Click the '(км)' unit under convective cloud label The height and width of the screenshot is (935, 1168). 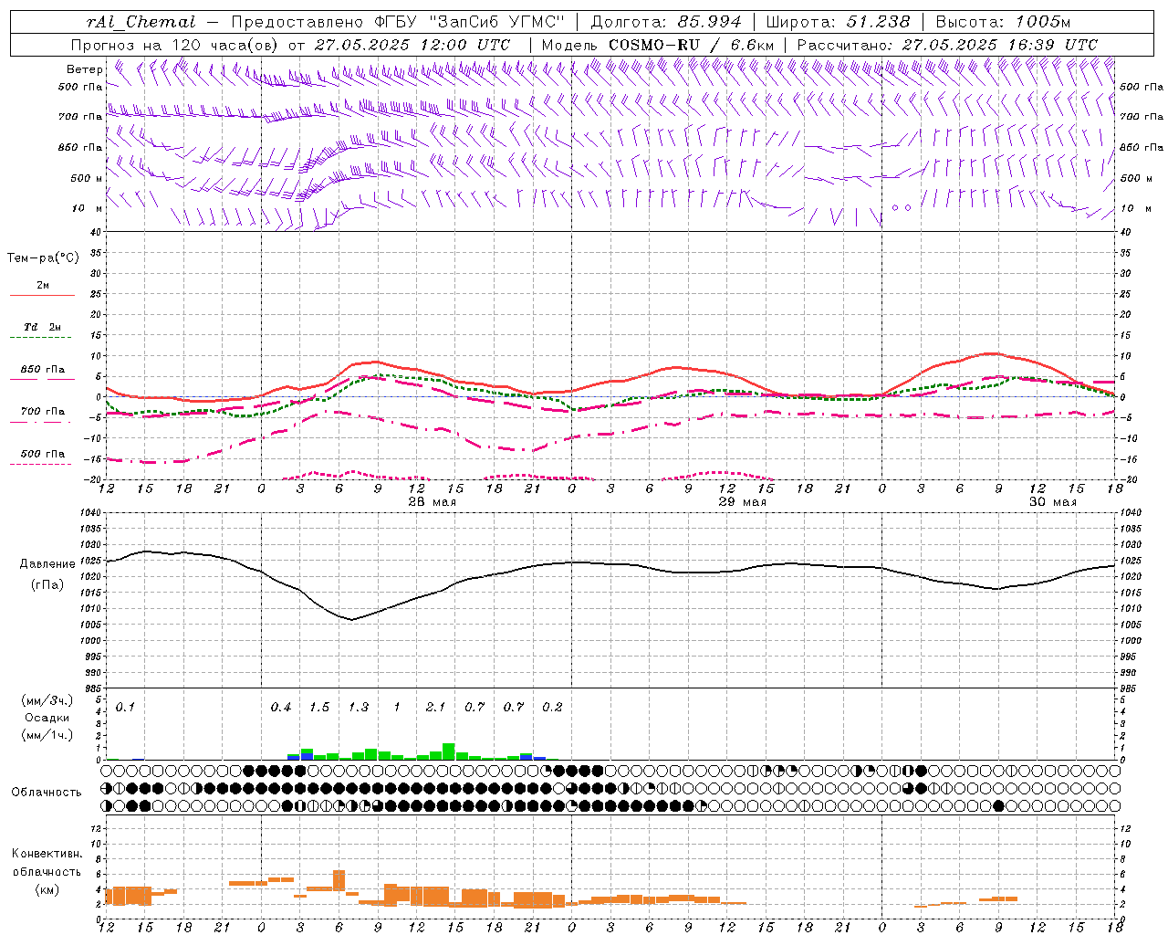pos(47,889)
